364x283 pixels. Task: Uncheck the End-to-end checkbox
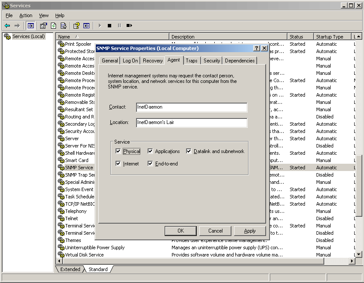pyautogui.click(x=151, y=164)
